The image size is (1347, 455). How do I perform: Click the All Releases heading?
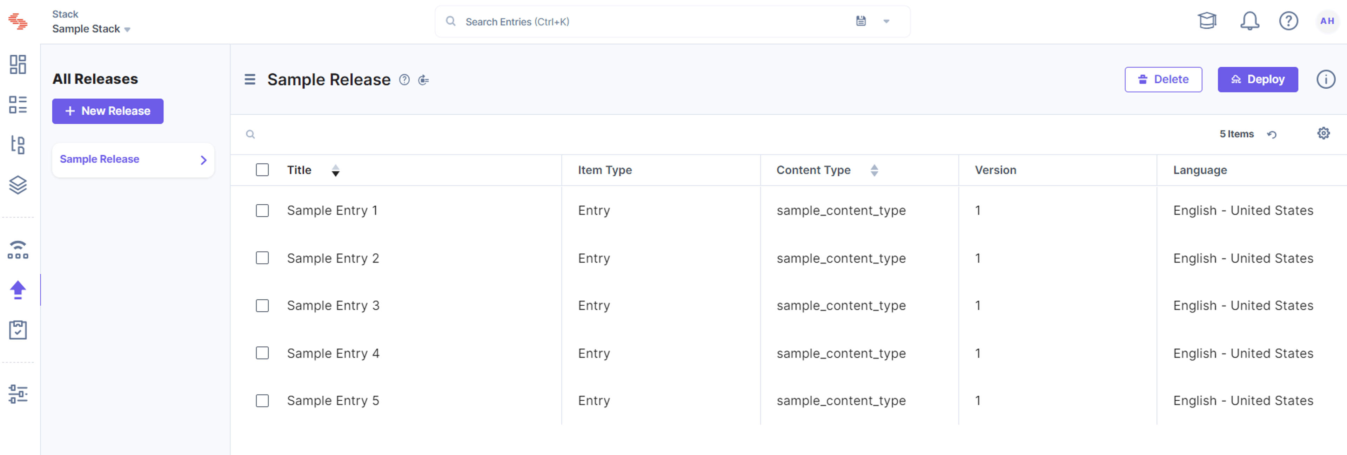pos(95,79)
